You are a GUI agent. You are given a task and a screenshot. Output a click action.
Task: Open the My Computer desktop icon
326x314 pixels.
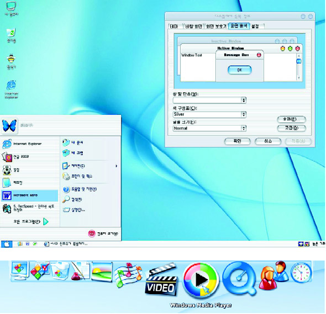tap(11, 8)
